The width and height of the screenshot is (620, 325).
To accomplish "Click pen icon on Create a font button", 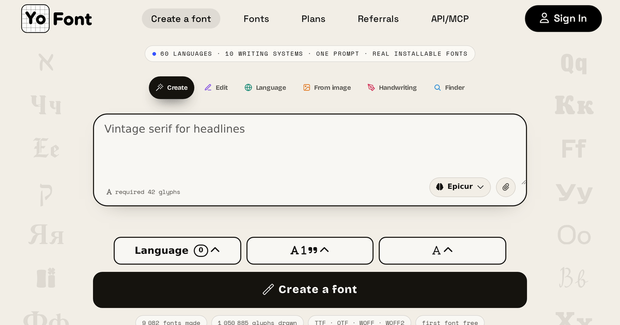I will 268,289.
